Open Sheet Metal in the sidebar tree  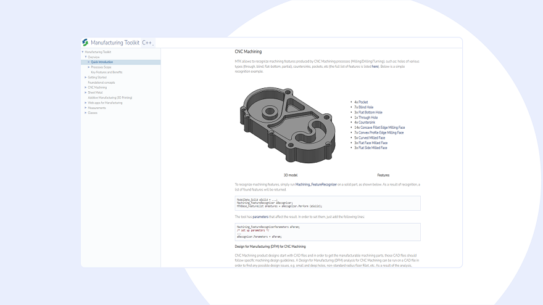pos(95,92)
